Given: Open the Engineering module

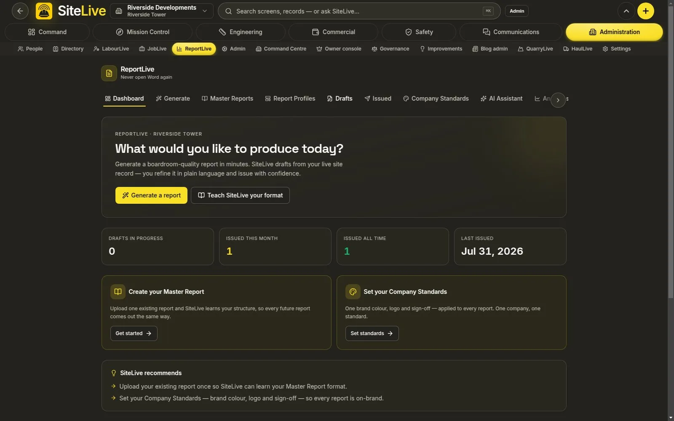Looking at the screenshot, I should (241, 32).
